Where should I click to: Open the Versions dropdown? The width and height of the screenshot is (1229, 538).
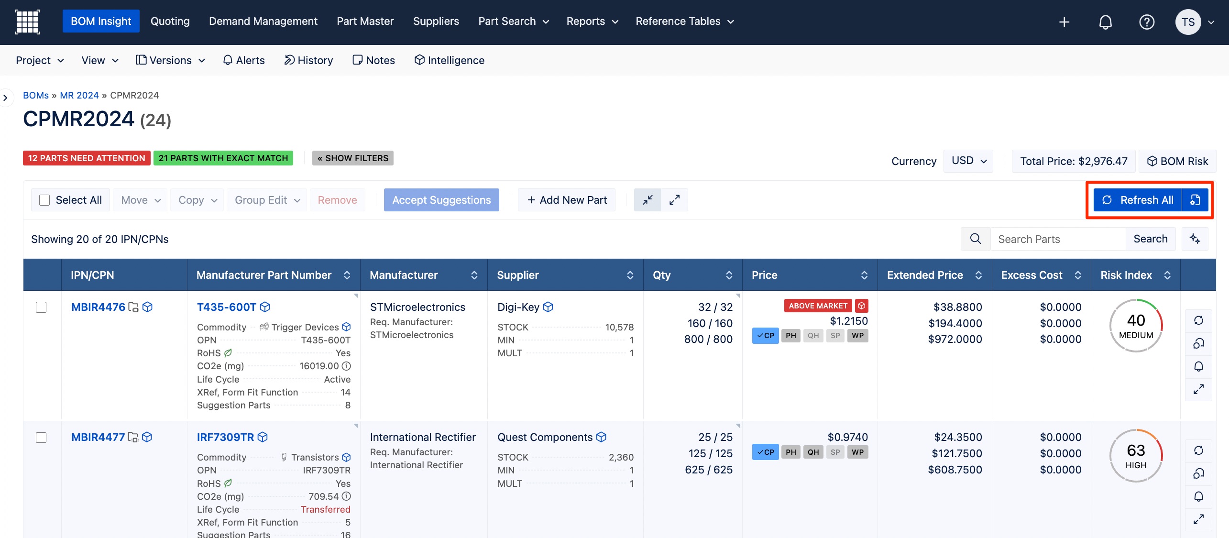(x=170, y=60)
